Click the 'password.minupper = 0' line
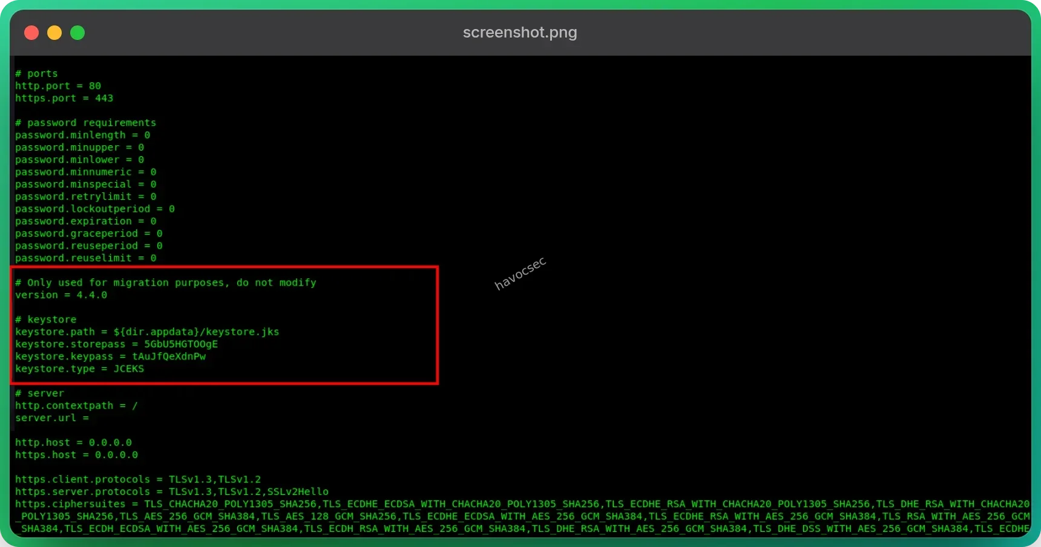Image resolution: width=1041 pixels, height=547 pixels. point(79,148)
